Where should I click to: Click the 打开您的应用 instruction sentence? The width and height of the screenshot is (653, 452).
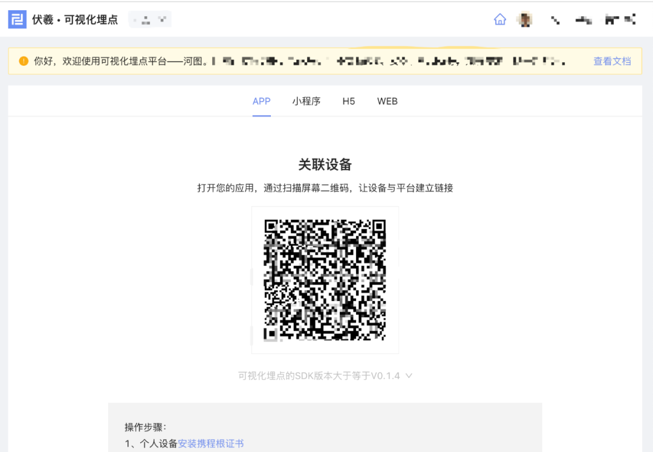pos(325,188)
